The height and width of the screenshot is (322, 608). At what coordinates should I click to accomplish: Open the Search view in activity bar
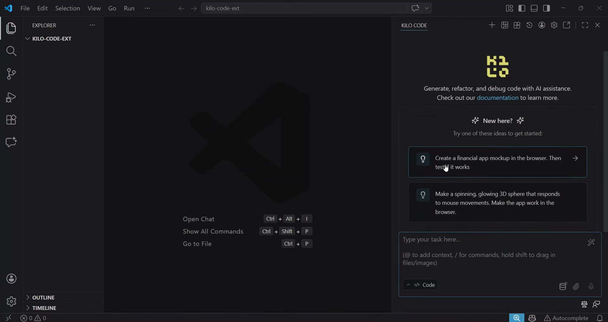coord(11,51)
